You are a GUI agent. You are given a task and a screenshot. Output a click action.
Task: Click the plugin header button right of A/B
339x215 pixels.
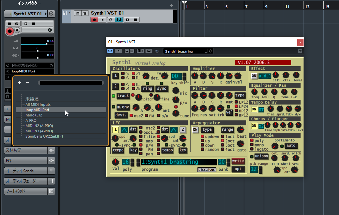tap(149, 51)
